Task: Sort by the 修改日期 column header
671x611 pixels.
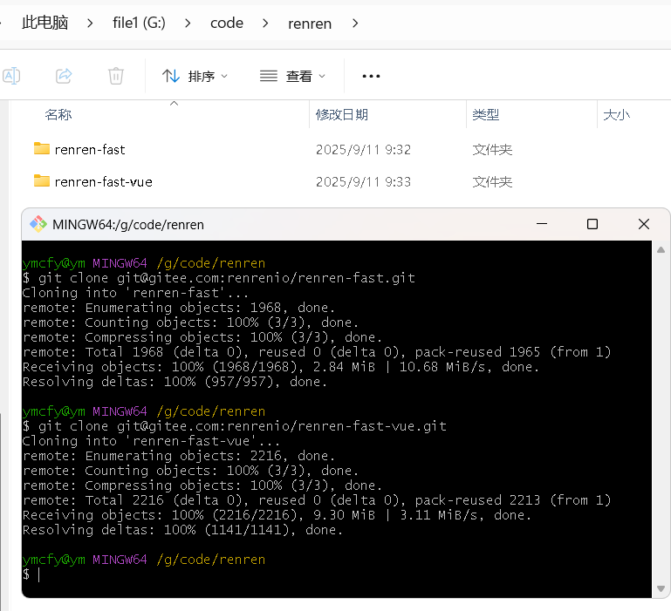Action: click(x=342, y=114)
